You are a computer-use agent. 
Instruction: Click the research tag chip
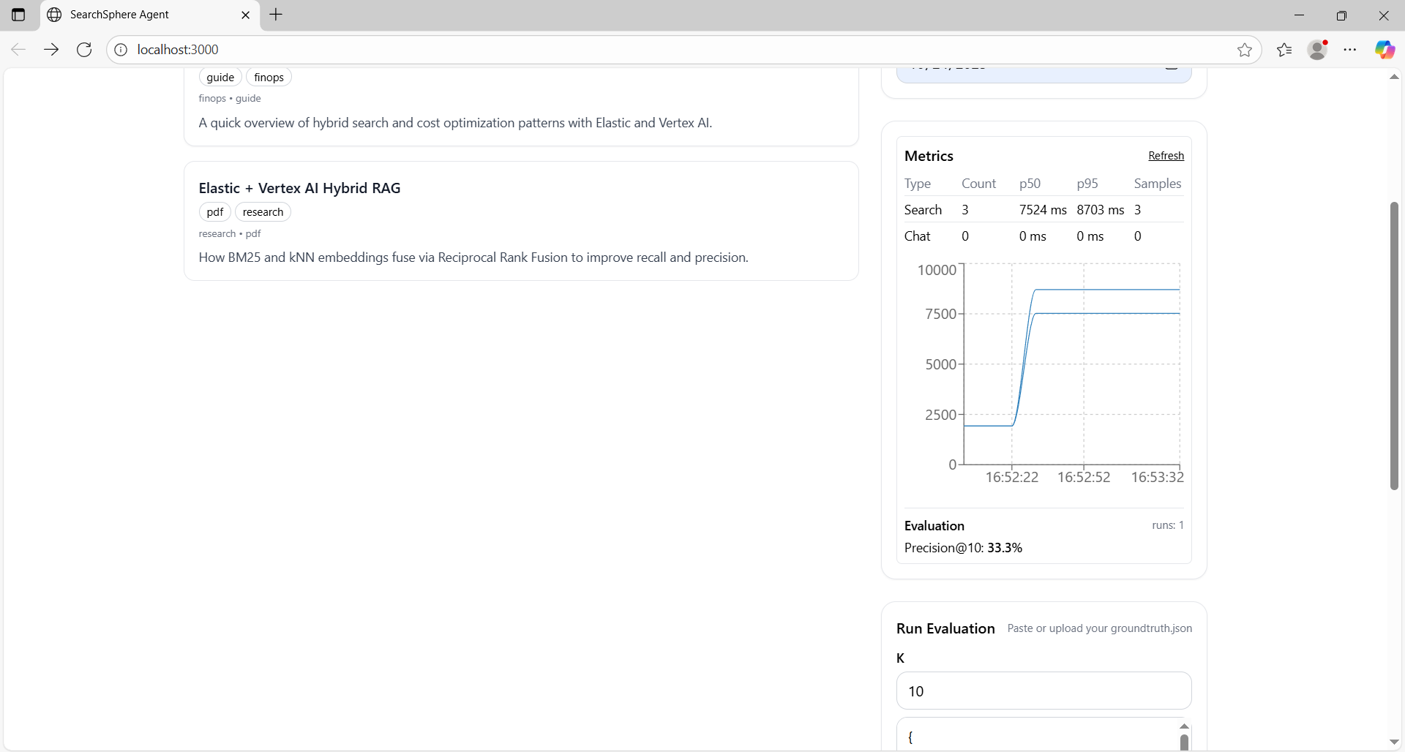pos(263,212)
